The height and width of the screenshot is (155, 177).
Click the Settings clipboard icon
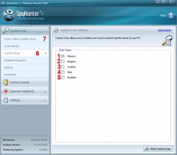click(x=6, y=100)
